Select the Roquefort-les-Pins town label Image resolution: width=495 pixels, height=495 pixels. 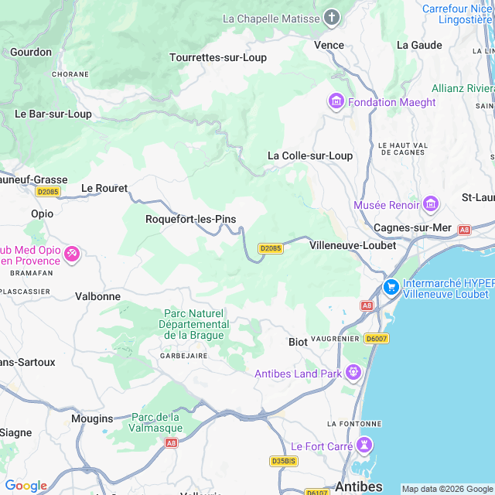191,219
